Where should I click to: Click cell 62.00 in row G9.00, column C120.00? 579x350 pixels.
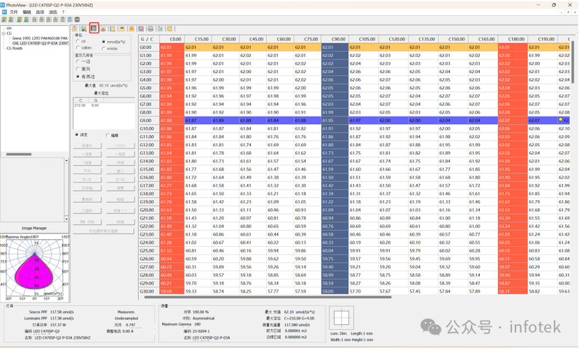click(x=393, y=121)
